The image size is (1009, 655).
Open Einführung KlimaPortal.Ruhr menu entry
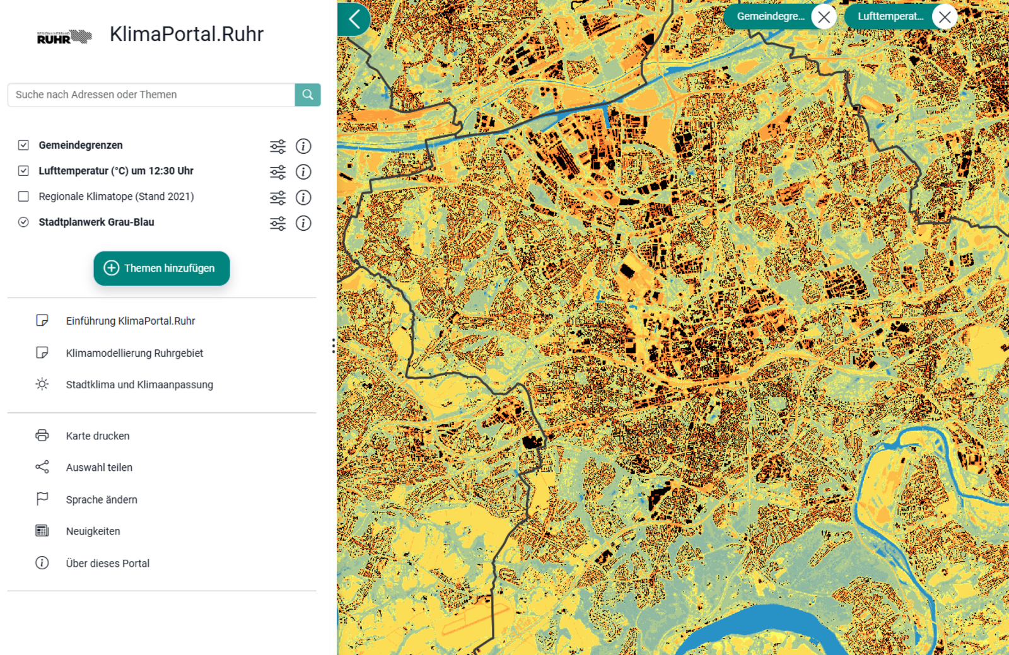[130, 321]
